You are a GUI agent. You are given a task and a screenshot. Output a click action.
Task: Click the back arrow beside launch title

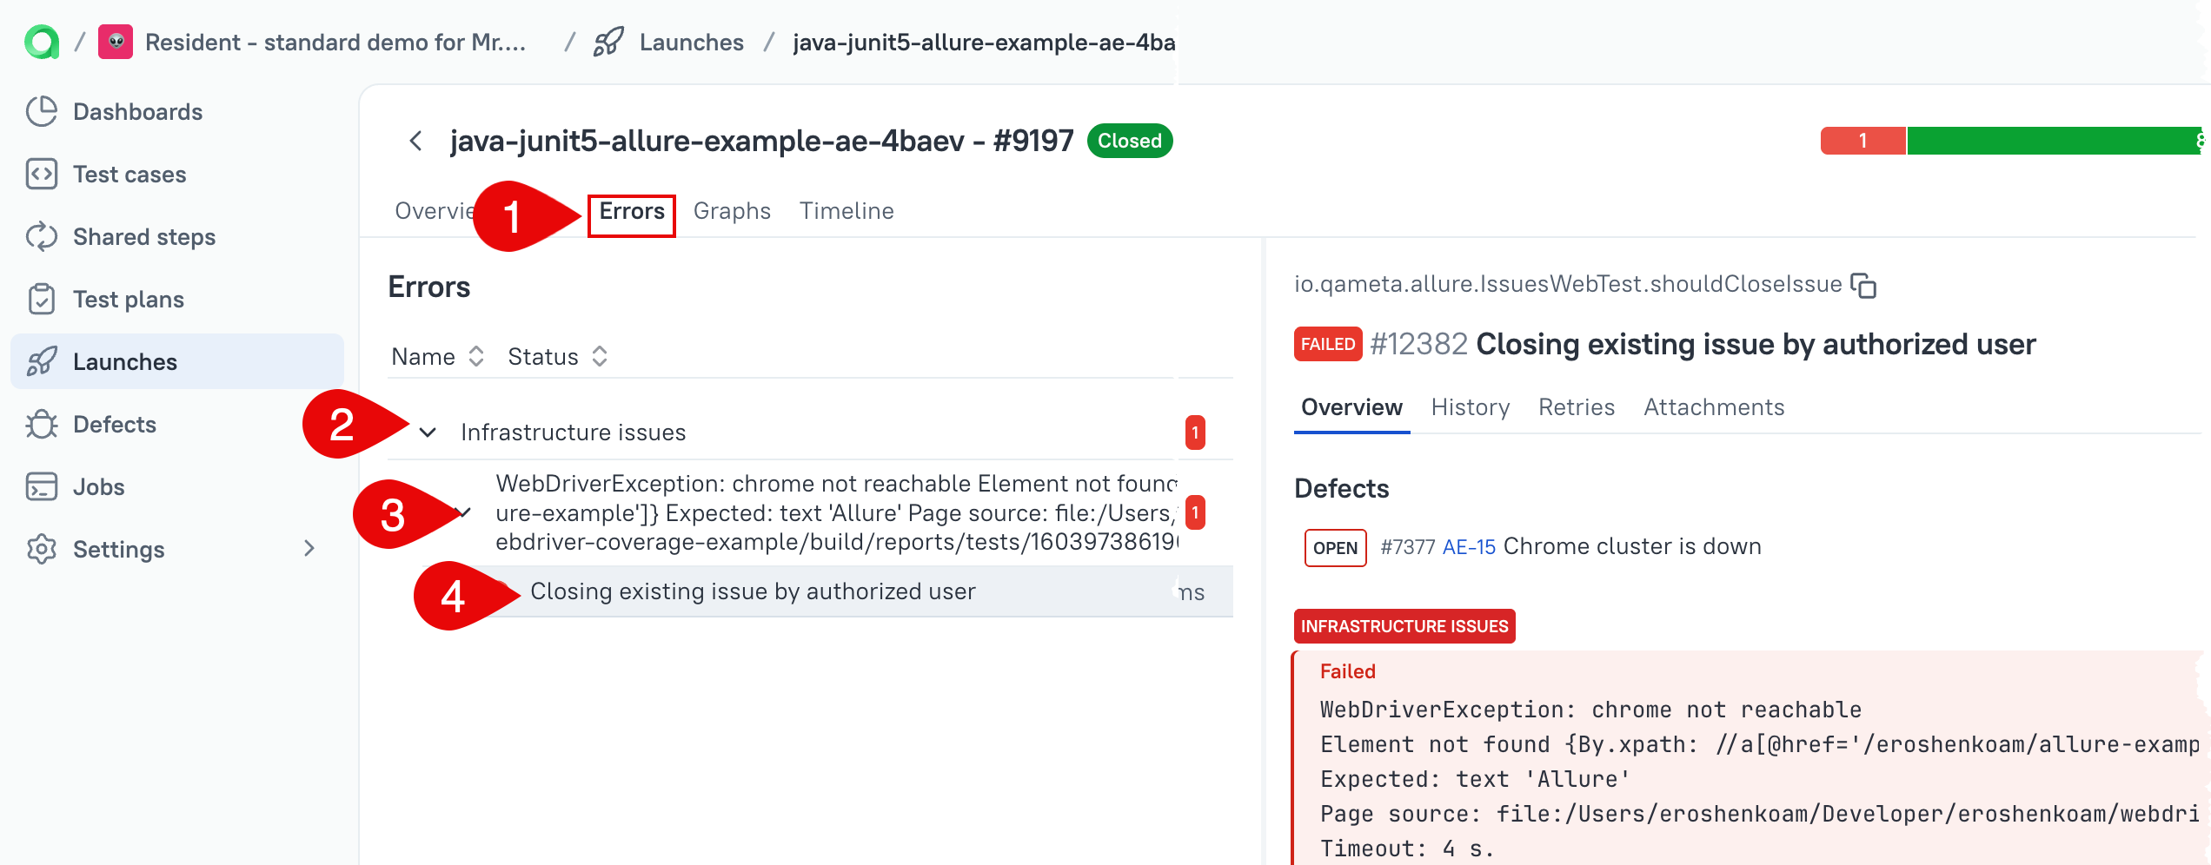(x=416, y=141)
